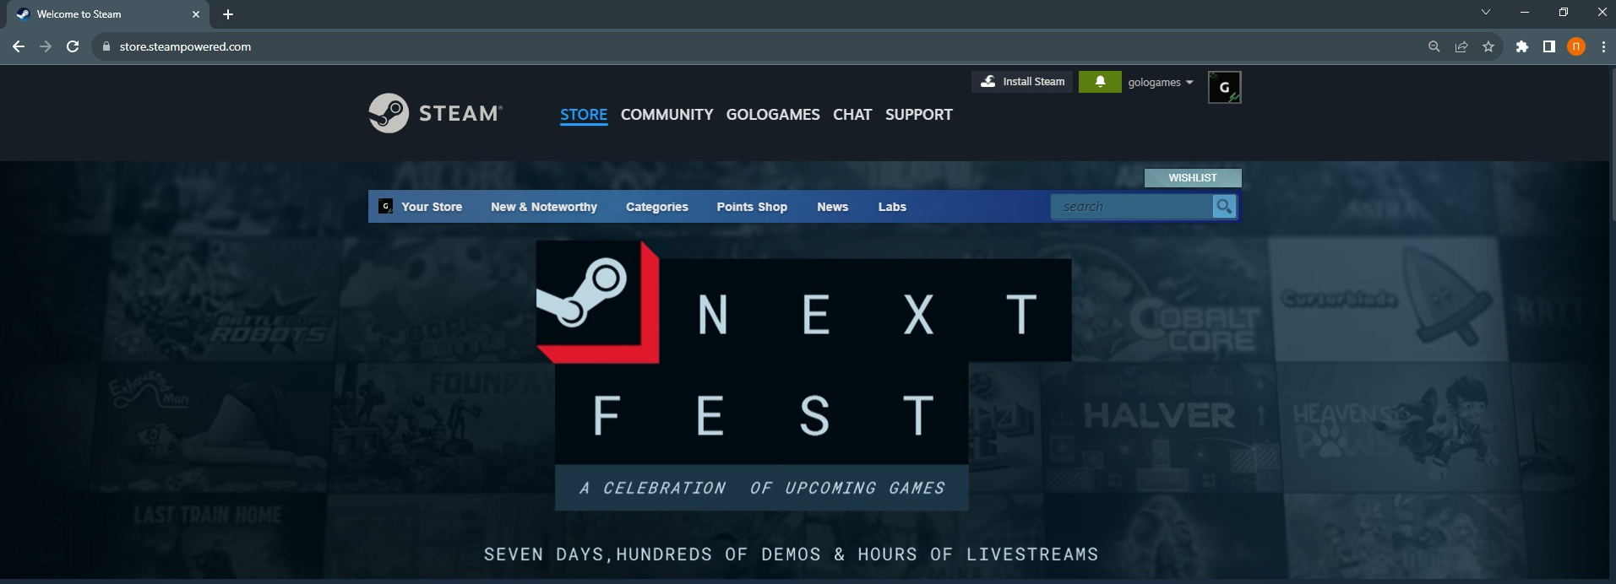Screen dimensions: 1616x584
Task: Open the Categories menu
Action: pyautogui.click(x=657, y=206)
